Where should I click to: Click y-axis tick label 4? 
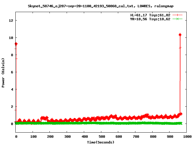(x=12, y=89)
